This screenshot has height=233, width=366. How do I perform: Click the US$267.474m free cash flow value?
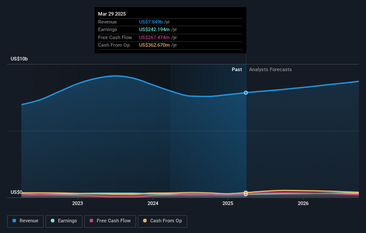pyautogui.click(x=154, y=37)
